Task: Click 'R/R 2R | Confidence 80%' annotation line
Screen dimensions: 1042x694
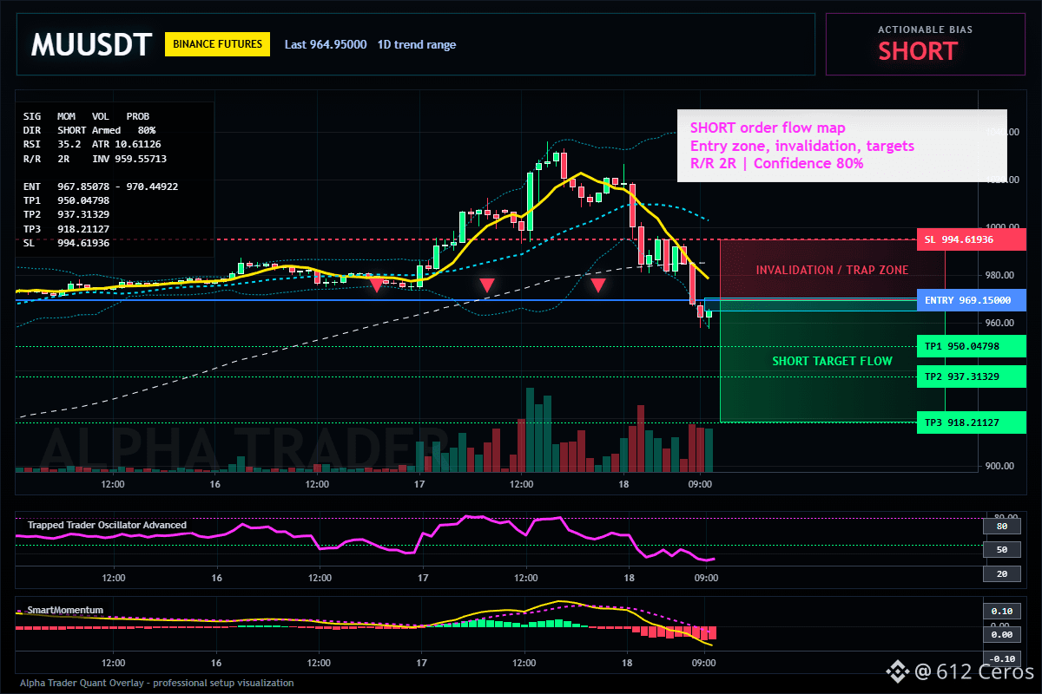Action: click(777, 163)
